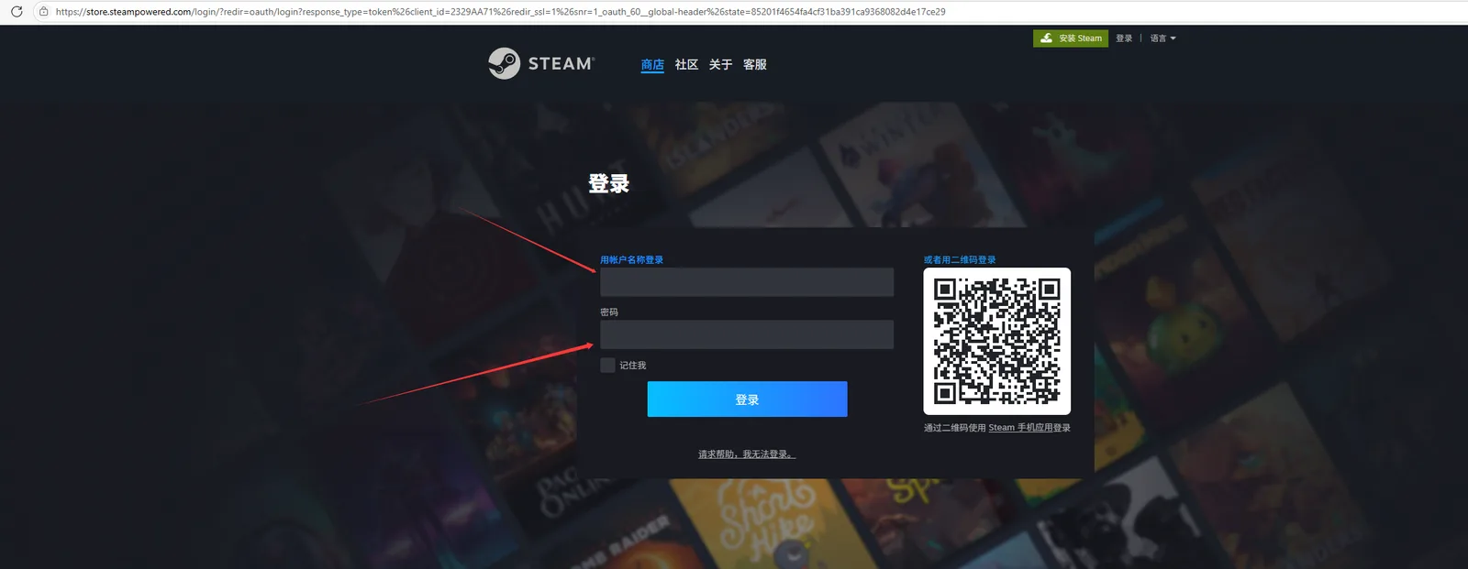Viewport: 1468px width, 569px height.
Task: Select the URL in the address bar
Action: pyautogui.click(x=500, y=12)
